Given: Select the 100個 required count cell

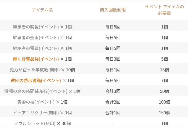Looking at the screenshot, I should pyautogui.click(x=164, y=102).
